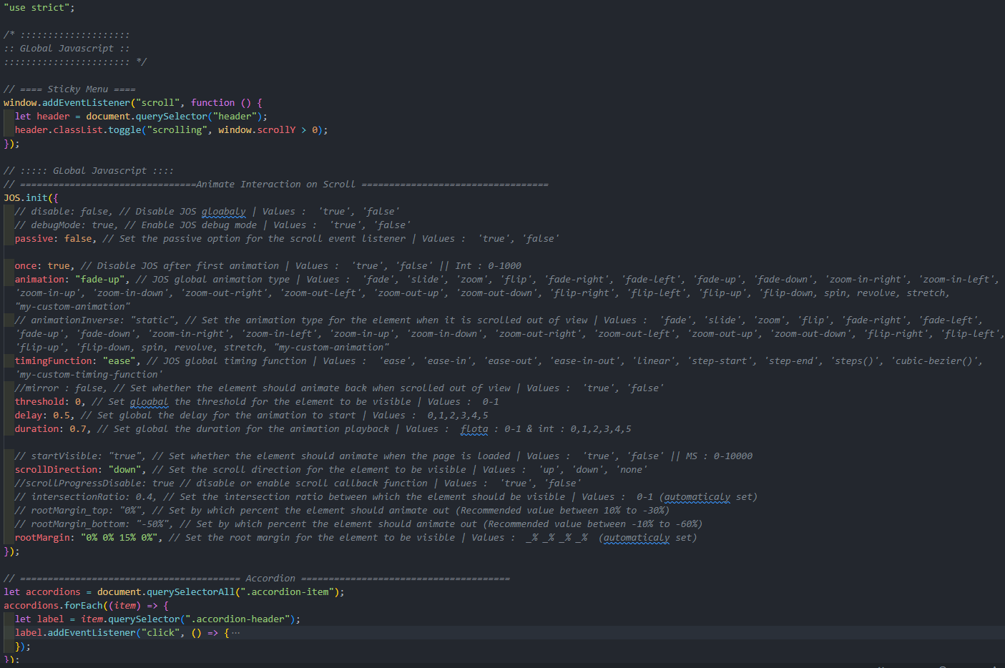
Task: Click document.querySelector("header") call
Action: coord(174,117)
